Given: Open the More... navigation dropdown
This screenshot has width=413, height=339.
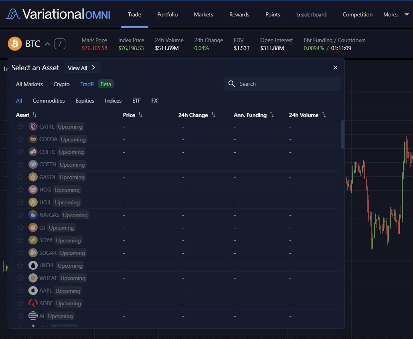Looking at the screenshot, I should pyautogui.click(x=396, y=14).
